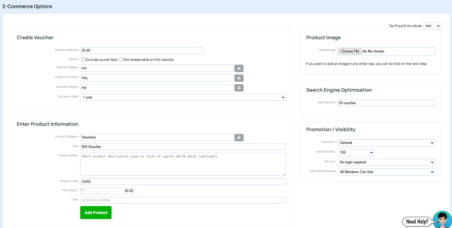The width and height of the screenshot is (452, 228).
Task: Open the Need Help assistant avatar
Action: pos(442,220)
